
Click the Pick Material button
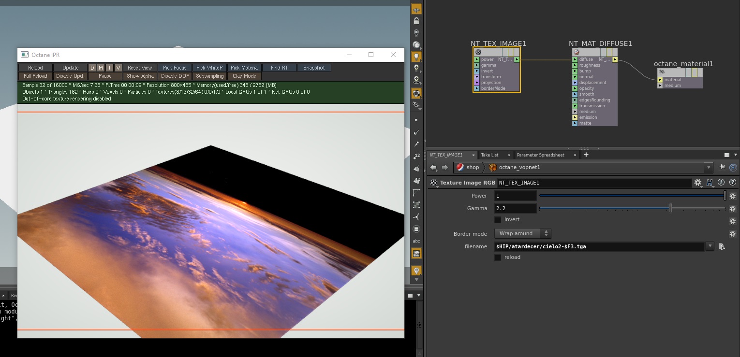(x=244, y=68)
